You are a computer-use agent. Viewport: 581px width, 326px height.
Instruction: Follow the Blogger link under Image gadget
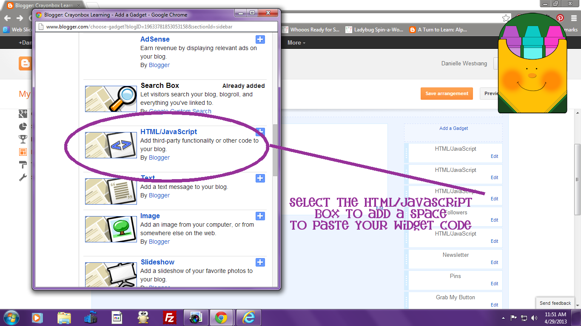click(159, 242)
